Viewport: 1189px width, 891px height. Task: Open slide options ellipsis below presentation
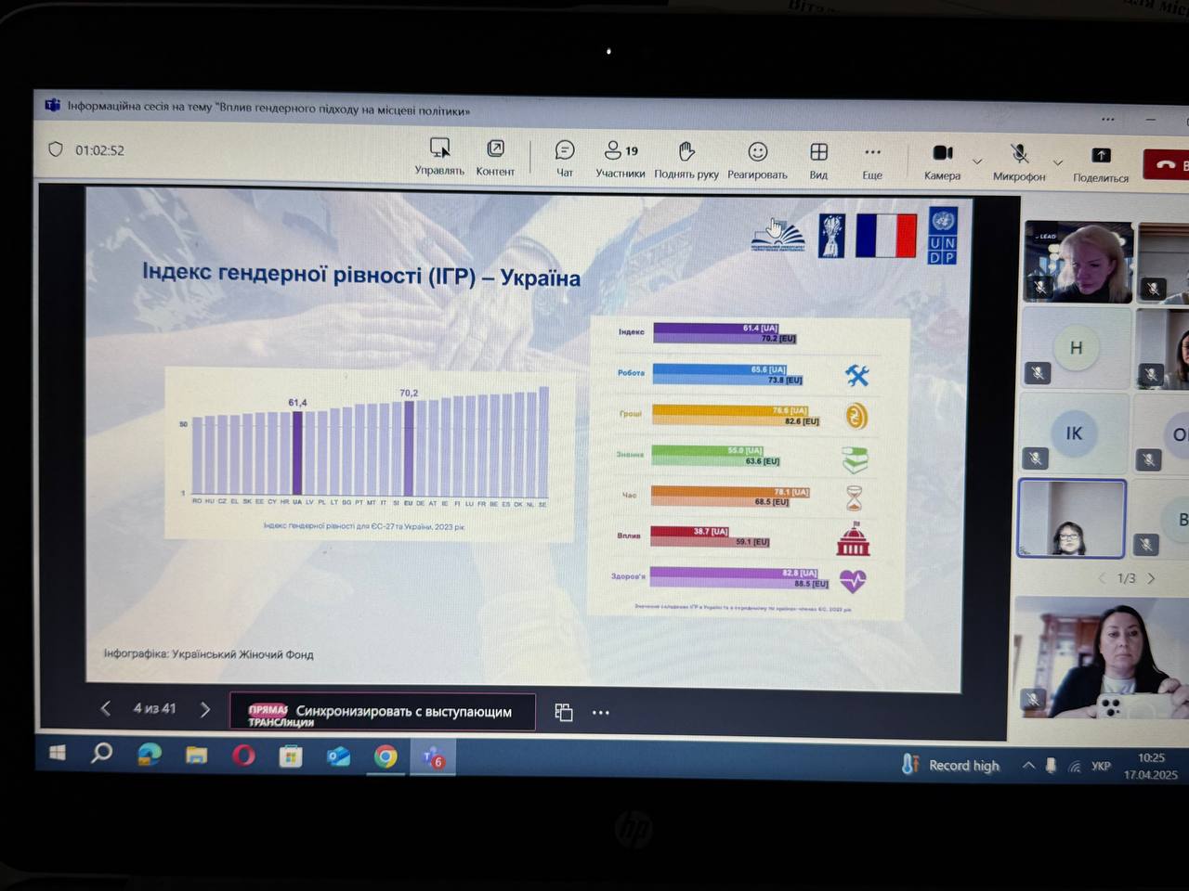pos(601,713)
